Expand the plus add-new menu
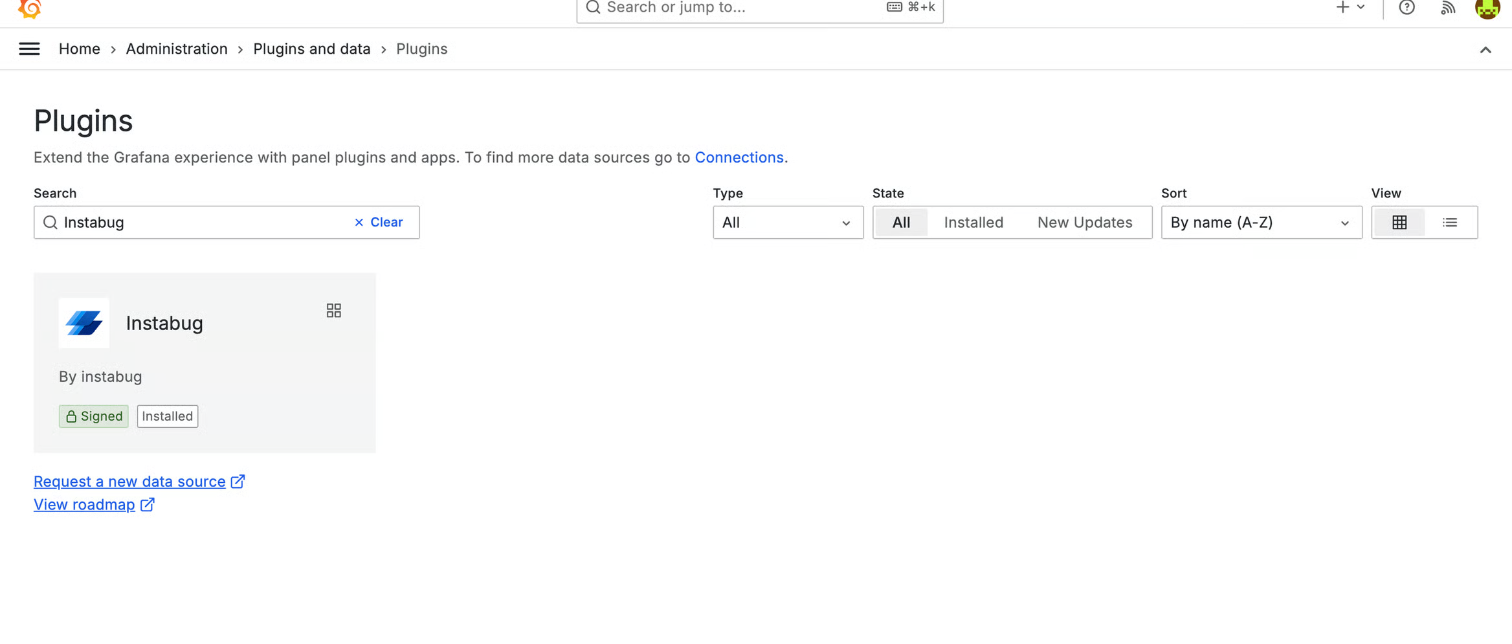The width and height of the screenshot is (1512, 644). coord(1350,8)
